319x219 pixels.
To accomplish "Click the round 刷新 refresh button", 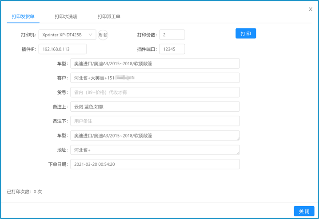I will click(103, 35).
